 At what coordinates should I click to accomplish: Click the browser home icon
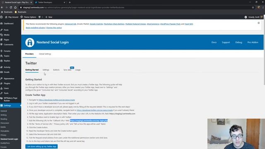coord(15,7)
